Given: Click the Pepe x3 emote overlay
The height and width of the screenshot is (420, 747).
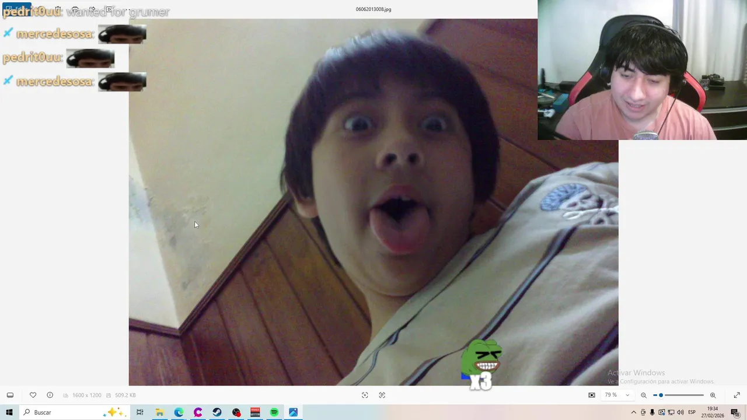Looking at the screenshot, I should click(482, 365).
